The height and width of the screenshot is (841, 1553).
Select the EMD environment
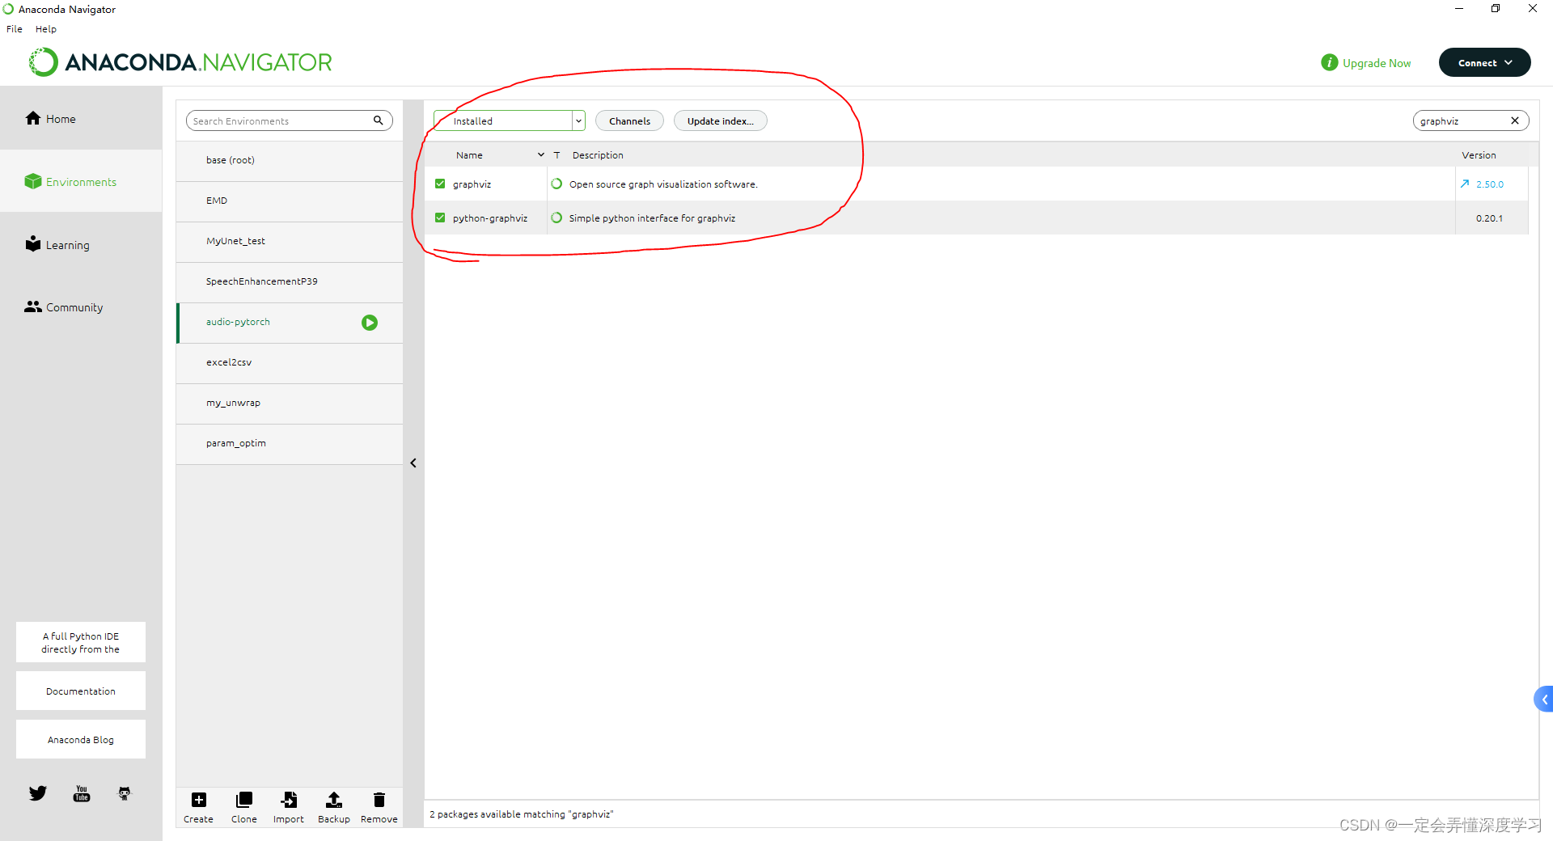coord(290,201)
